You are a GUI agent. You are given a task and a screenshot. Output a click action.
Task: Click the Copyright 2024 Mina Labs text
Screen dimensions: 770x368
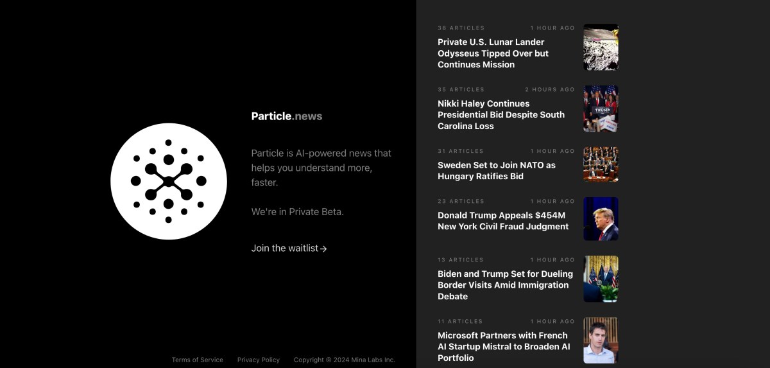[345, 360]
